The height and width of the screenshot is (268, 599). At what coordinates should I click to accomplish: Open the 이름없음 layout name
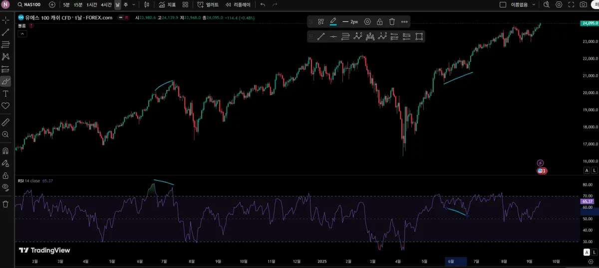point(519,4)
